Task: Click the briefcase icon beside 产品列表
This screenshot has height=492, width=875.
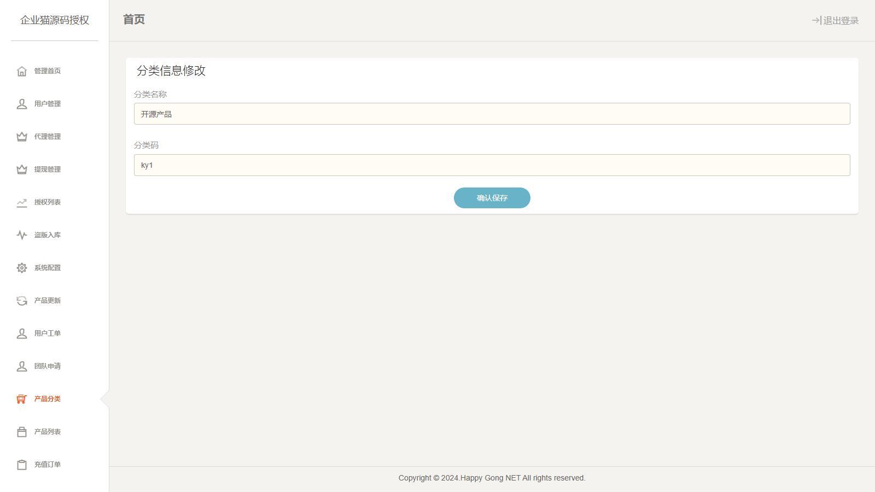Action: tap(22, 432)
